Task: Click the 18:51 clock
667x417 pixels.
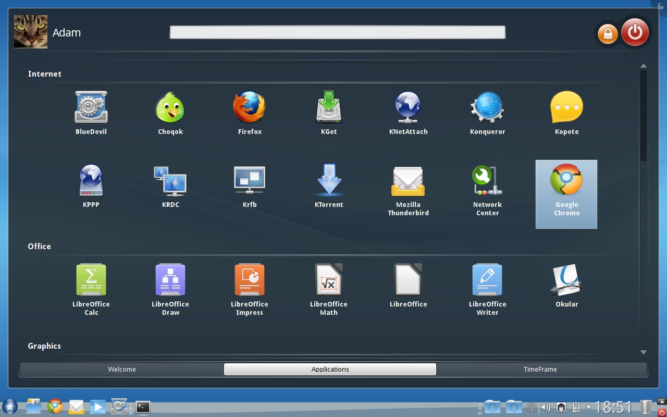Action: click(x=614, y=407)
